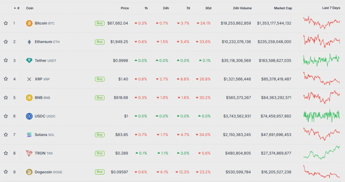Click the Tether logo icon

(x=29, y=61)
